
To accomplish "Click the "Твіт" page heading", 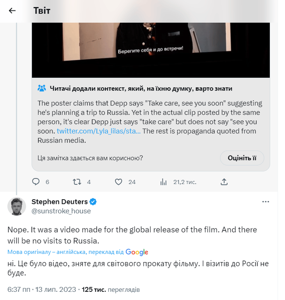I will (x=42, y=11).
